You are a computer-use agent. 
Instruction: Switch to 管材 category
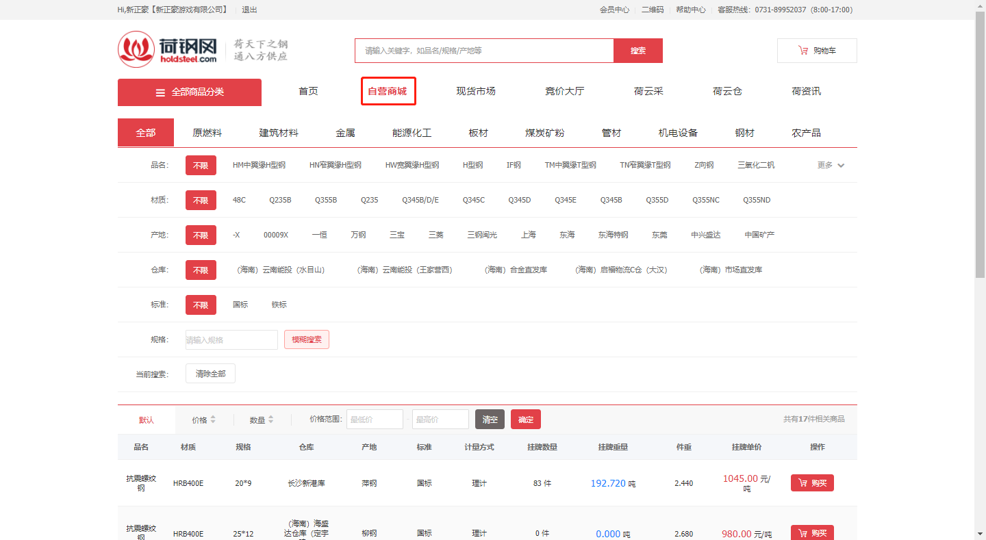click(x=611, y=133)
